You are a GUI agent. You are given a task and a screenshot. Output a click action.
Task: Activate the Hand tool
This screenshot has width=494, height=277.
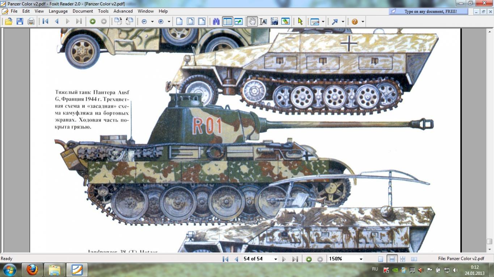252,21
